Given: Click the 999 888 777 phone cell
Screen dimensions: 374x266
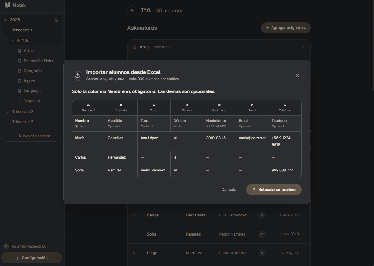Looking at the screenshot, I should tap(285, 170).
